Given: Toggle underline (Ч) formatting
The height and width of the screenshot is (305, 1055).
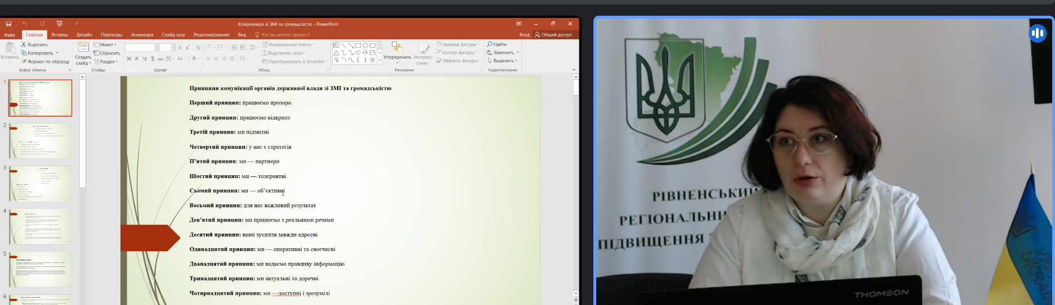Looking at the screenshot, I should pyautogui.click(x=145, y=58).
